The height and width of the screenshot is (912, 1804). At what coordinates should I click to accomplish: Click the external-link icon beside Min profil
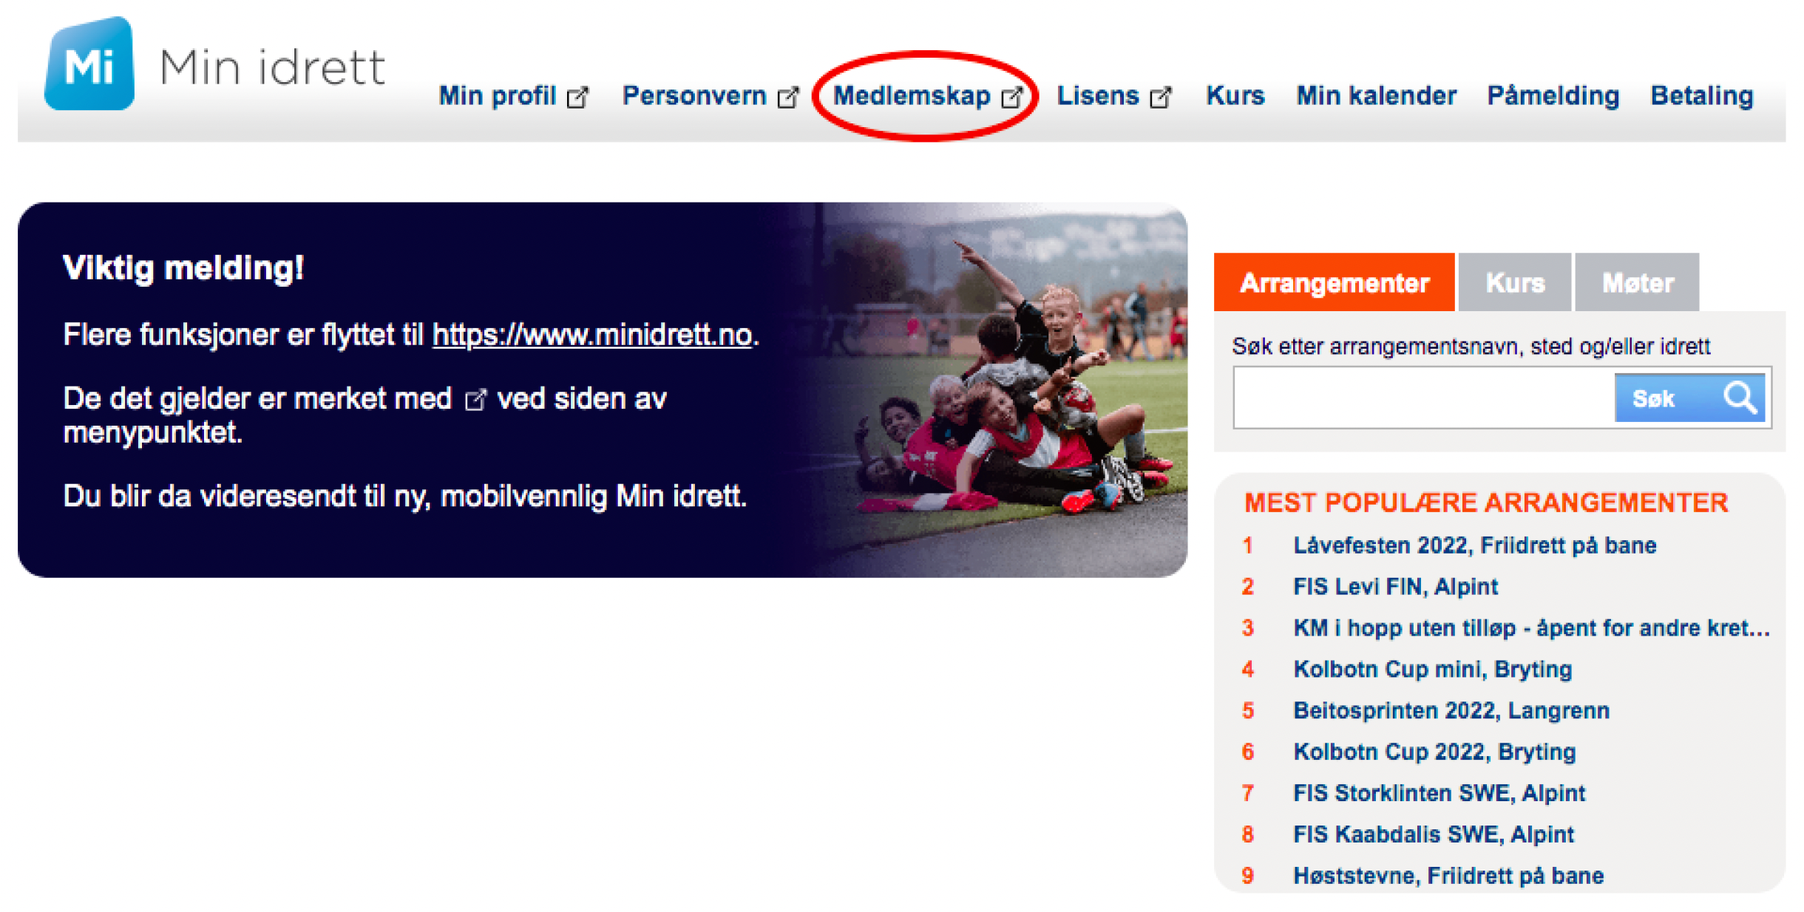pos(577,97)
